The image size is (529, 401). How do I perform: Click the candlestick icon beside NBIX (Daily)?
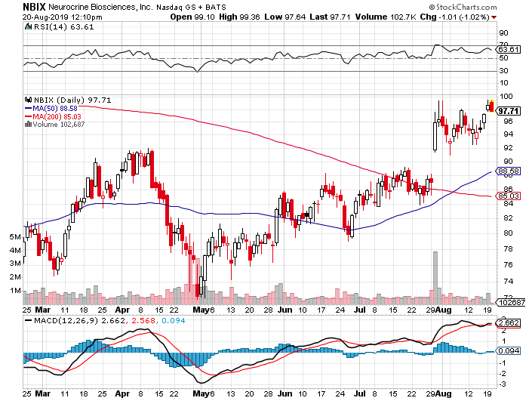click(29, 100)
